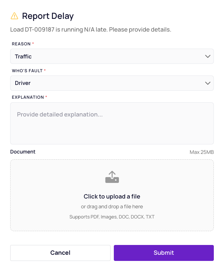Click the supported file types line
This screenshot has height=270, width=224.
[112, 217]
